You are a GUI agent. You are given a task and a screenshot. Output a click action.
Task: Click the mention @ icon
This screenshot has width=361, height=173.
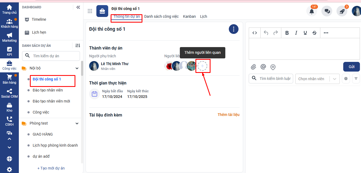coord(263,67)
